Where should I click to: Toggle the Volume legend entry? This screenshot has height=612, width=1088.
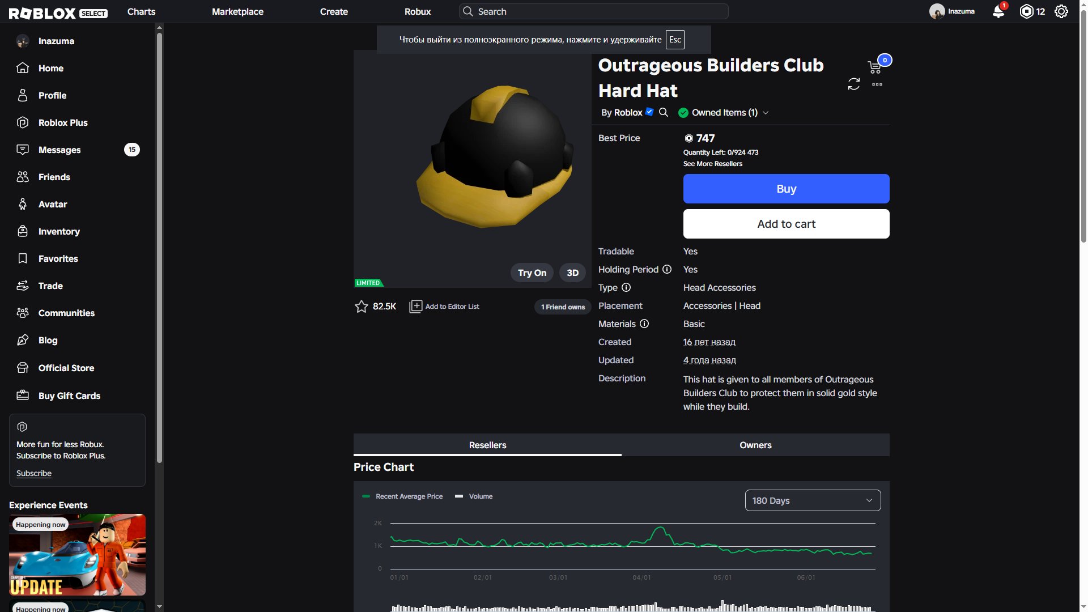pyautogui.click(x=474, y=496)
